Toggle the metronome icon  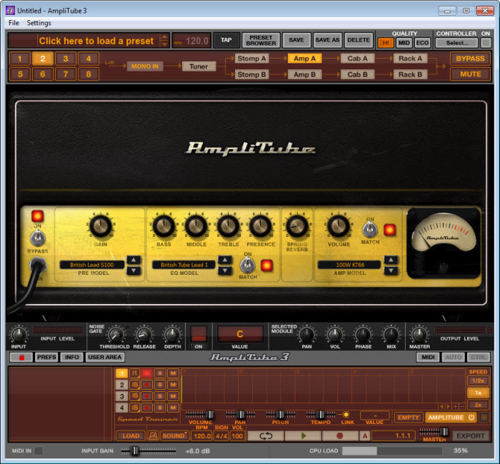point(153,435)
